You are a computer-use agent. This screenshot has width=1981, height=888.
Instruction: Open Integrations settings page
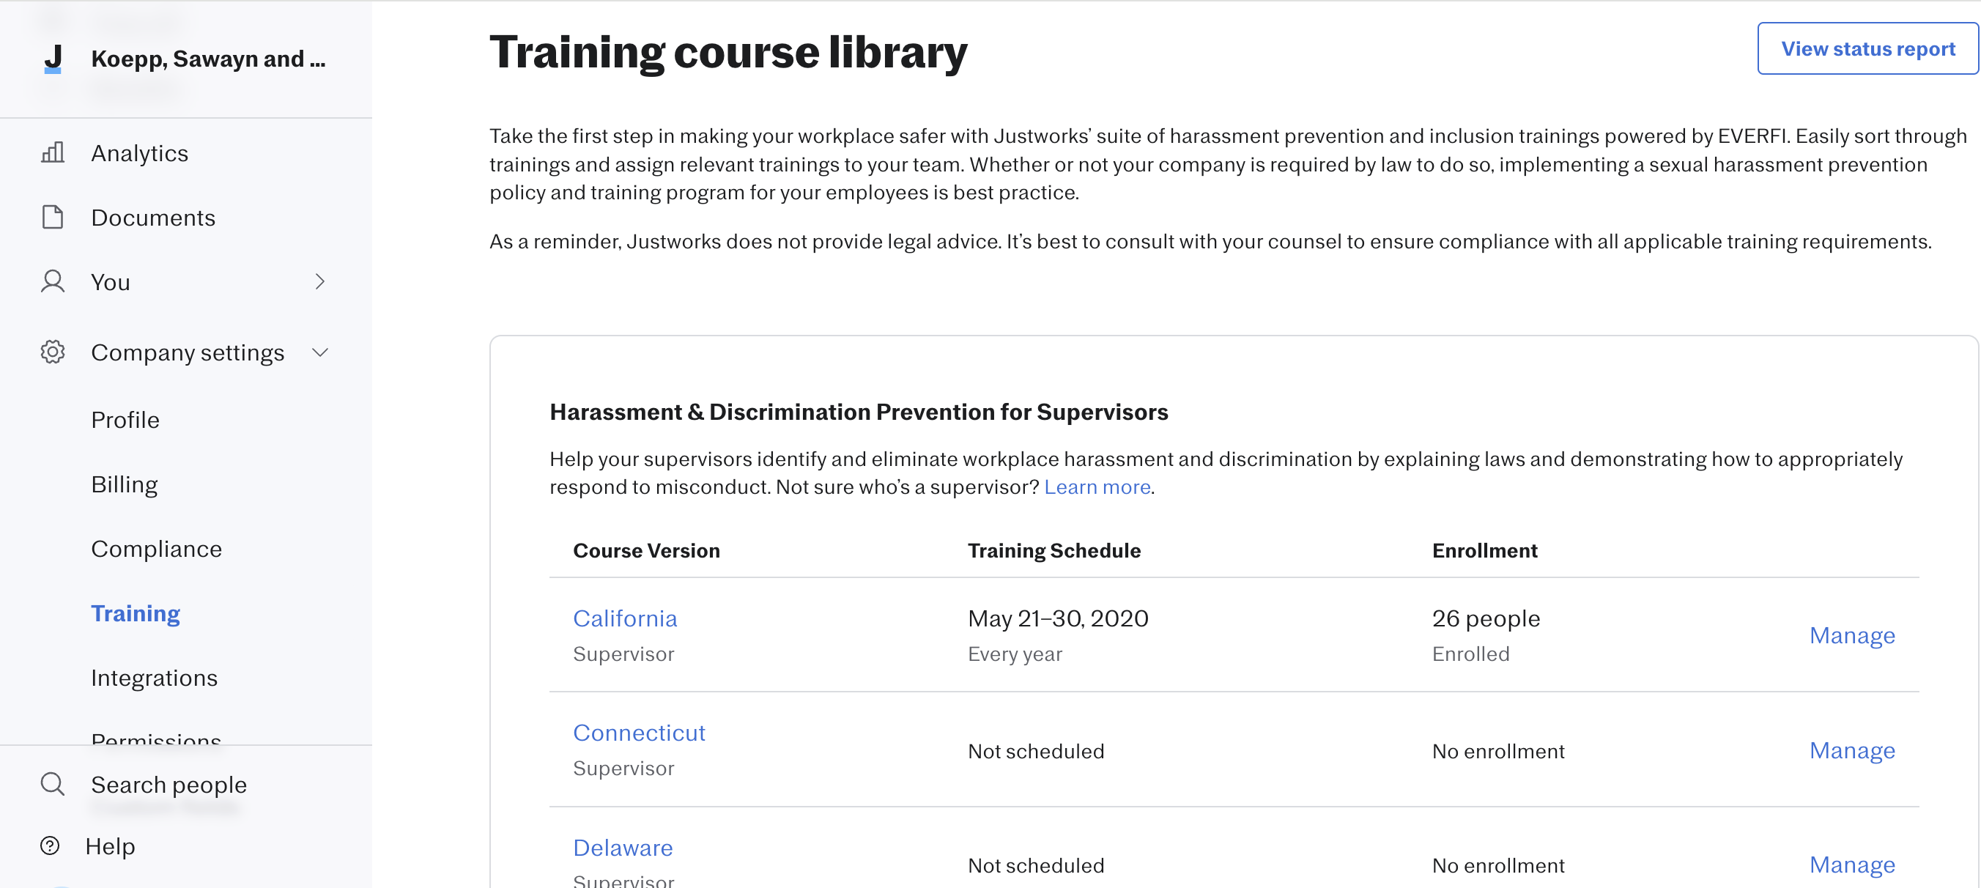(x=154, y=677)
